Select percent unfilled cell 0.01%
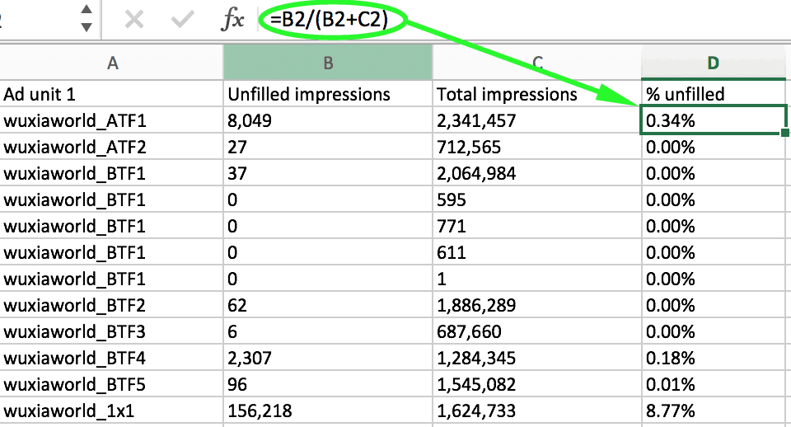791x427 pixels. [714, 384]
